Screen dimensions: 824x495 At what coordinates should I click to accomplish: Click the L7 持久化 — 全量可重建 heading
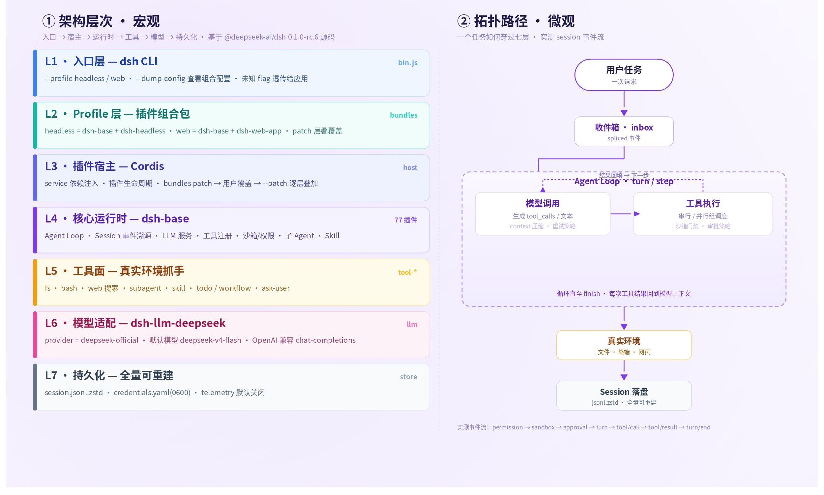point(109,375)
